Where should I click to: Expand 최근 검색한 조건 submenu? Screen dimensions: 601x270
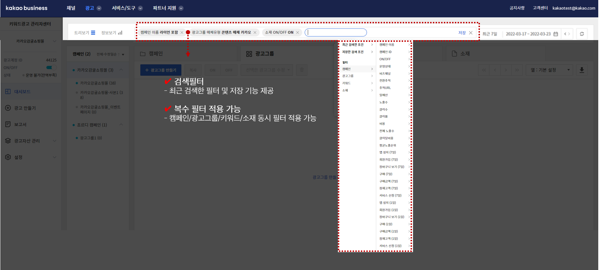click(357, 45)
